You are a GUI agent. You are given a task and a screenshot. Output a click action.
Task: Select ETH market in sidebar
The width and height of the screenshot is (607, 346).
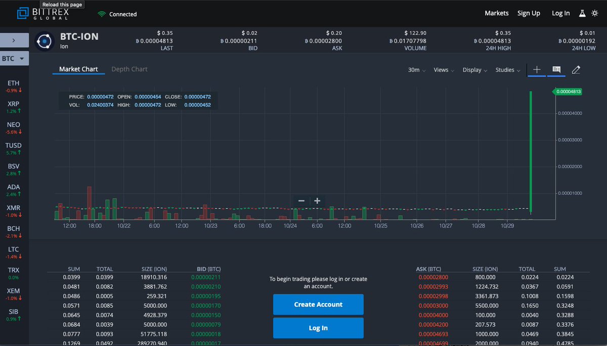pos(14,86)
